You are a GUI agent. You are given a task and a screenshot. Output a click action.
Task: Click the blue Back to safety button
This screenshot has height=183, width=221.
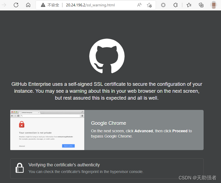(x=68, y=146)
